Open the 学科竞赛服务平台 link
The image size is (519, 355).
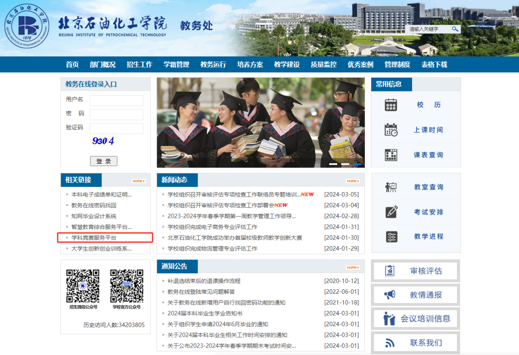pyautogui.click(x=94, y=238)
